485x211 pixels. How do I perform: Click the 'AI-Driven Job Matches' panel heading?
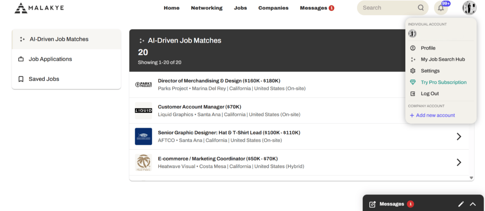point(184,41)
